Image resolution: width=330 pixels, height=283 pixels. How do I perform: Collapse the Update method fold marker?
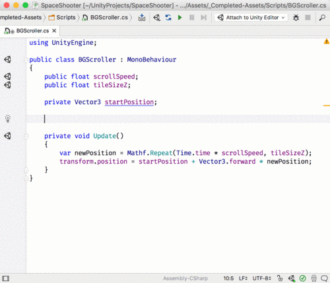[26, 137]
